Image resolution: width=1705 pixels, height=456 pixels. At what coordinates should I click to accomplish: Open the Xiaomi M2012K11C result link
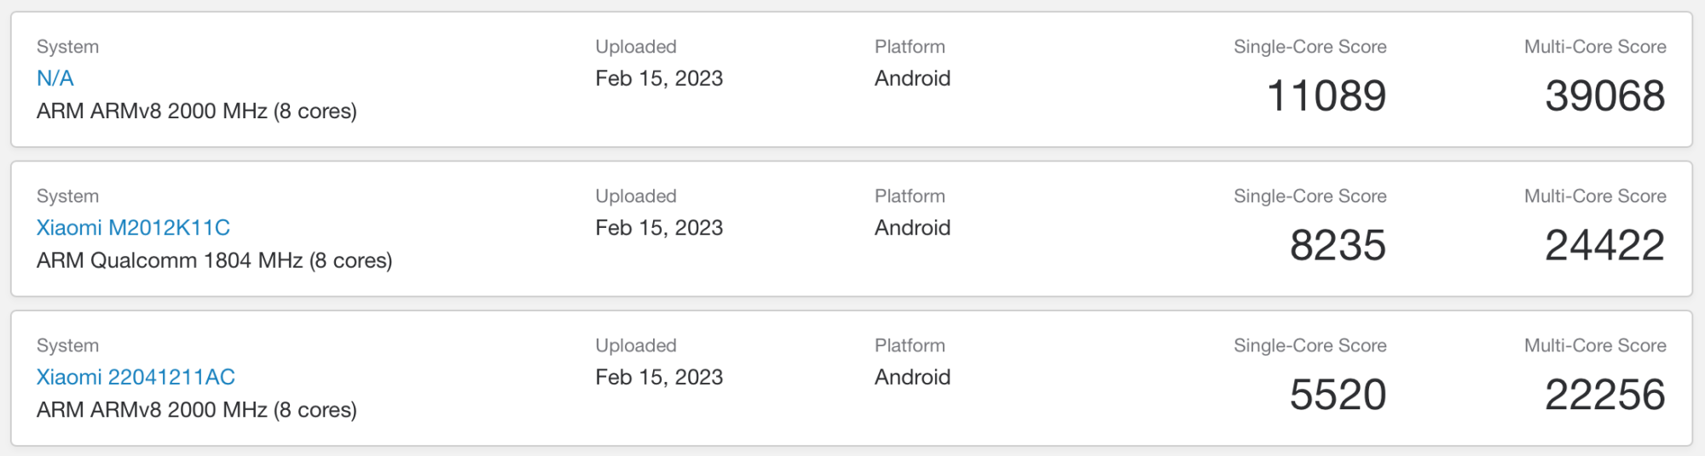tap(133, 228)
